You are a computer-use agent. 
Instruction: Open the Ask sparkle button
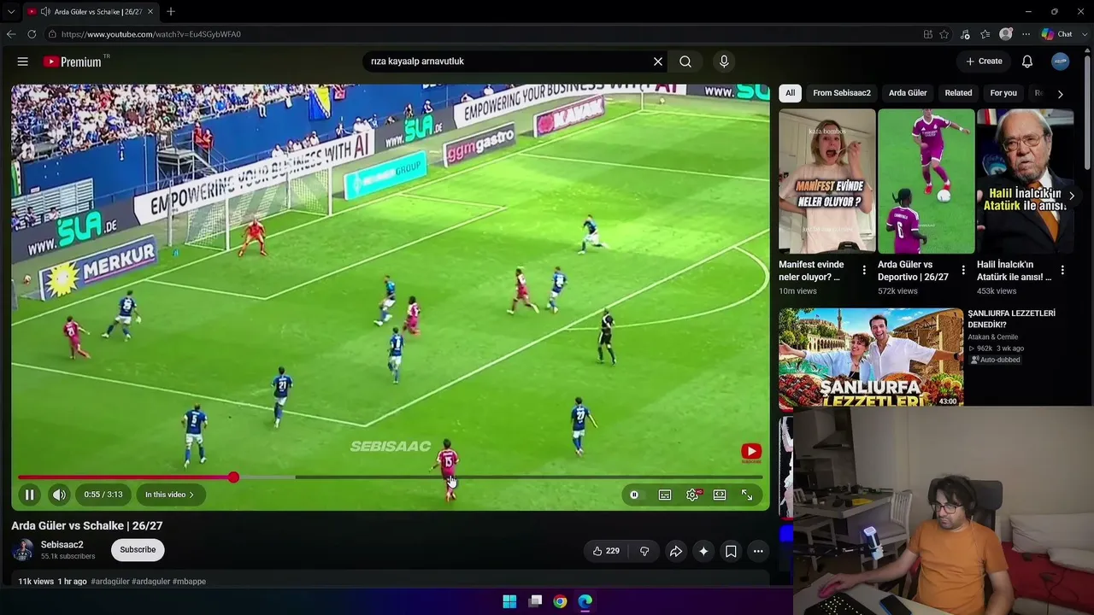[x=703, y=551]
